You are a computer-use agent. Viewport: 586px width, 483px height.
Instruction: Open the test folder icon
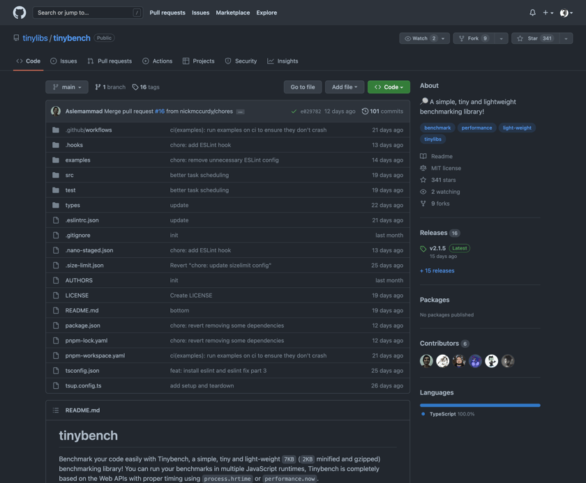pos(56,190)
